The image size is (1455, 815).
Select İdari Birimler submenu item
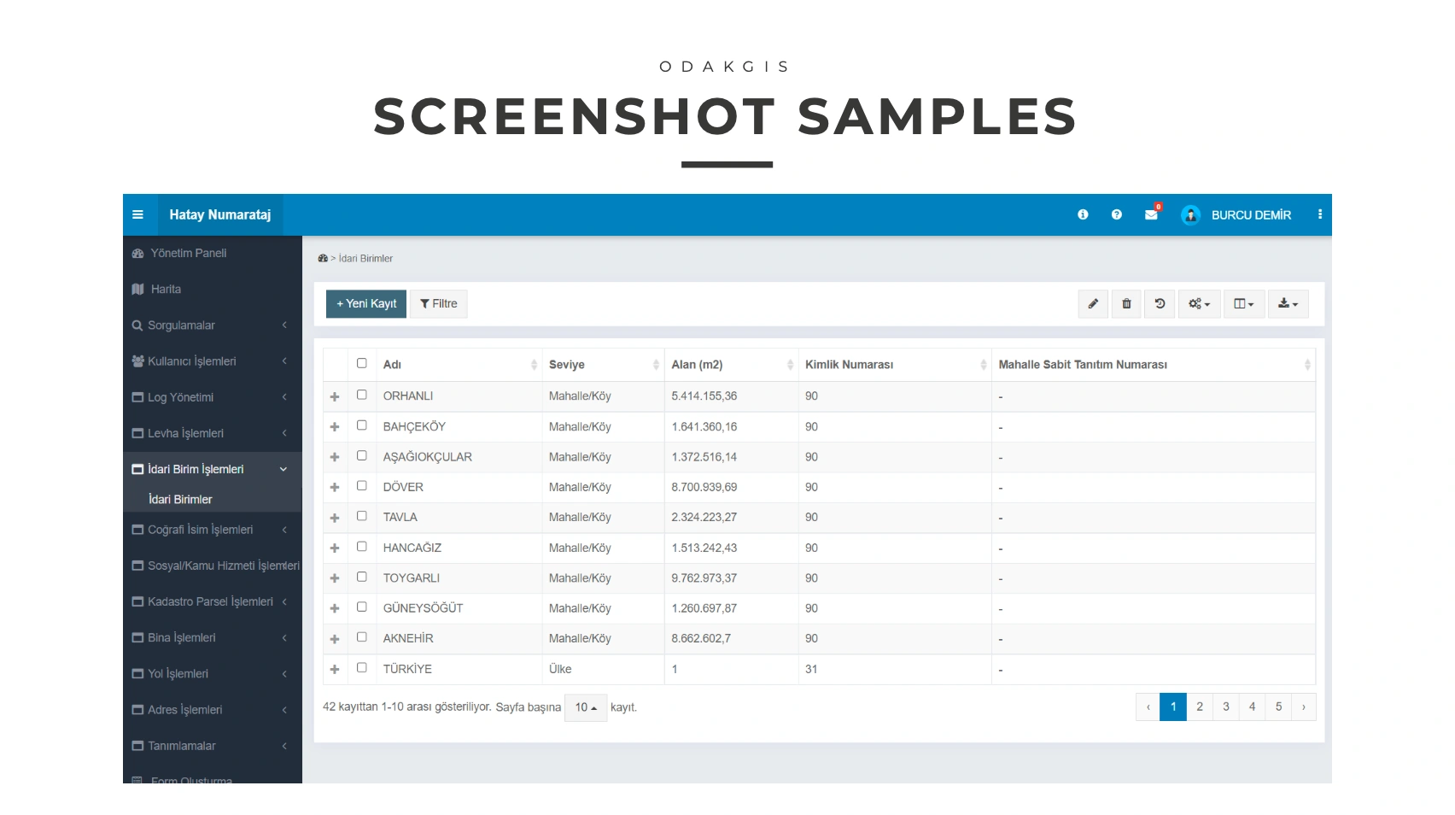tap(180, 499)
